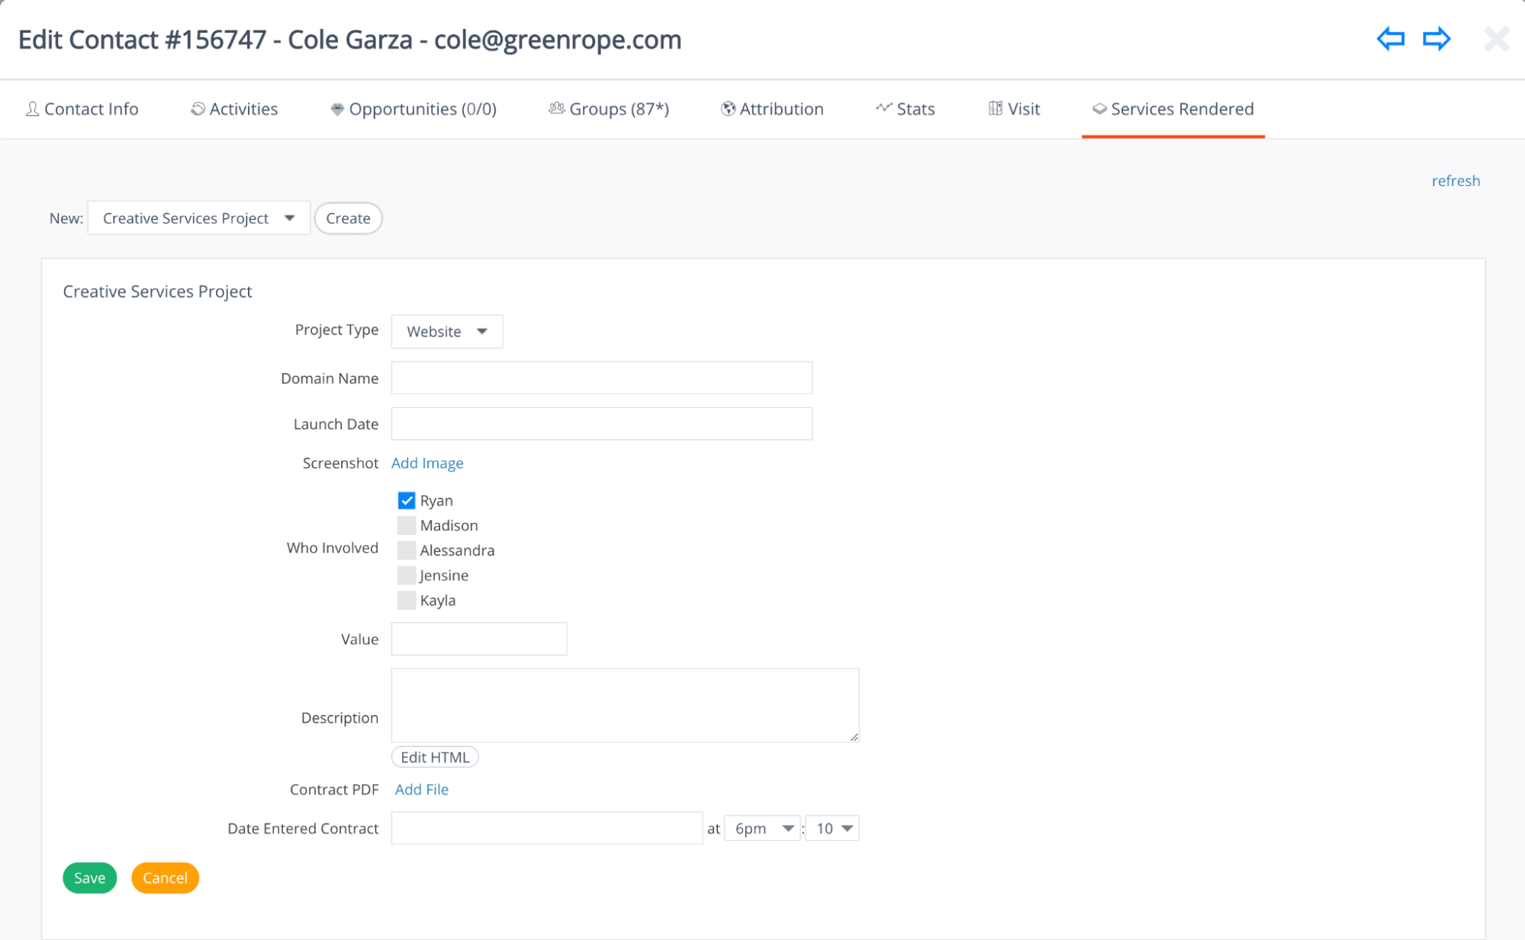This screenshot has height=940, width=1525.
Task: Enable the Kayla checkbox
Action: 407,601
